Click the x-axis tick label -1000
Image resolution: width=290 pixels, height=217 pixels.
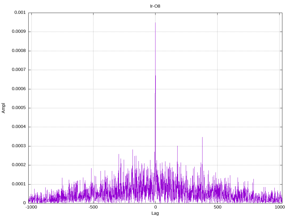pyautogui.click(x=31, y=207)
